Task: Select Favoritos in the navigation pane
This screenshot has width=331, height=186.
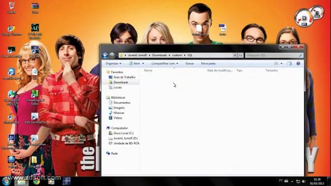Action: click(117, 72)
